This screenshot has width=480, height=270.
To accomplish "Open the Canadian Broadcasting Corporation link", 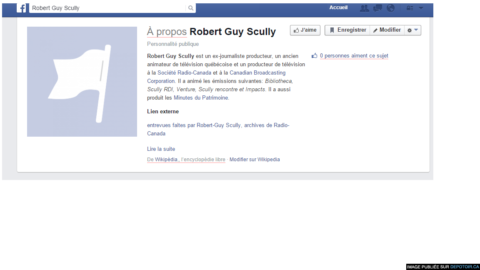I will [x=216, y=77].
